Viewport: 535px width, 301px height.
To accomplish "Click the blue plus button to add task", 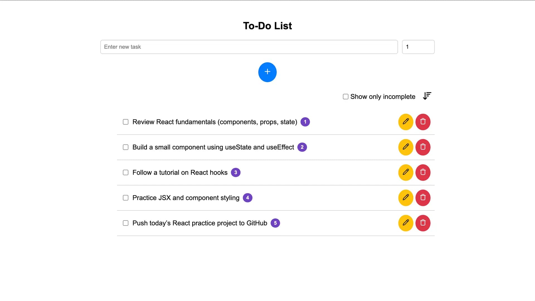I will pos(267,72).
